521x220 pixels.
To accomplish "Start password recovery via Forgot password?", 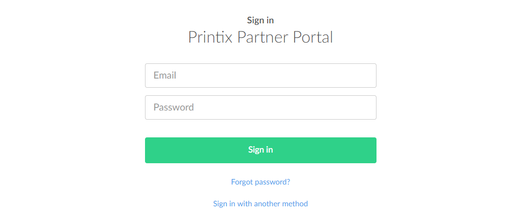I will click(260, 182).
